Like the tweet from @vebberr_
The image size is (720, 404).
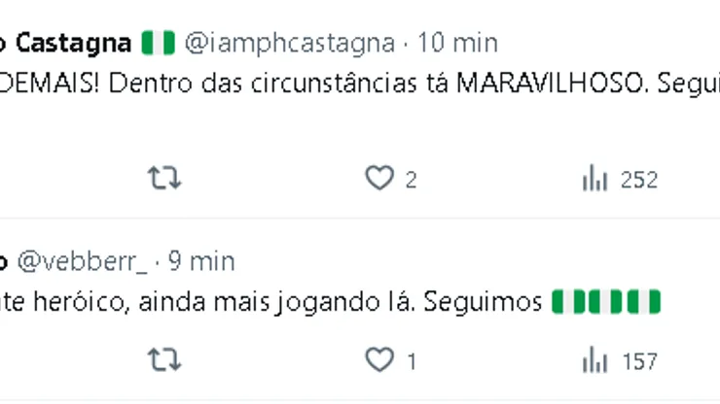pos(378,361)
